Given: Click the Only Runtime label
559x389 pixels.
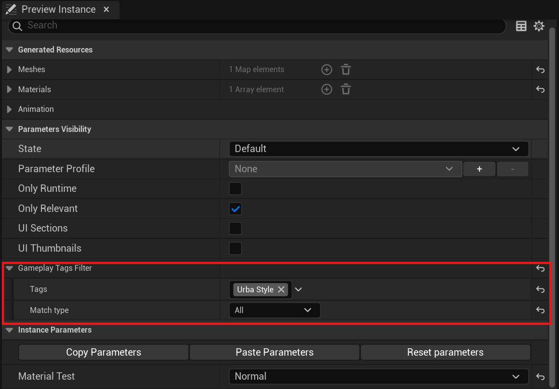Looking at the screenshot, I should pos(48,188).
